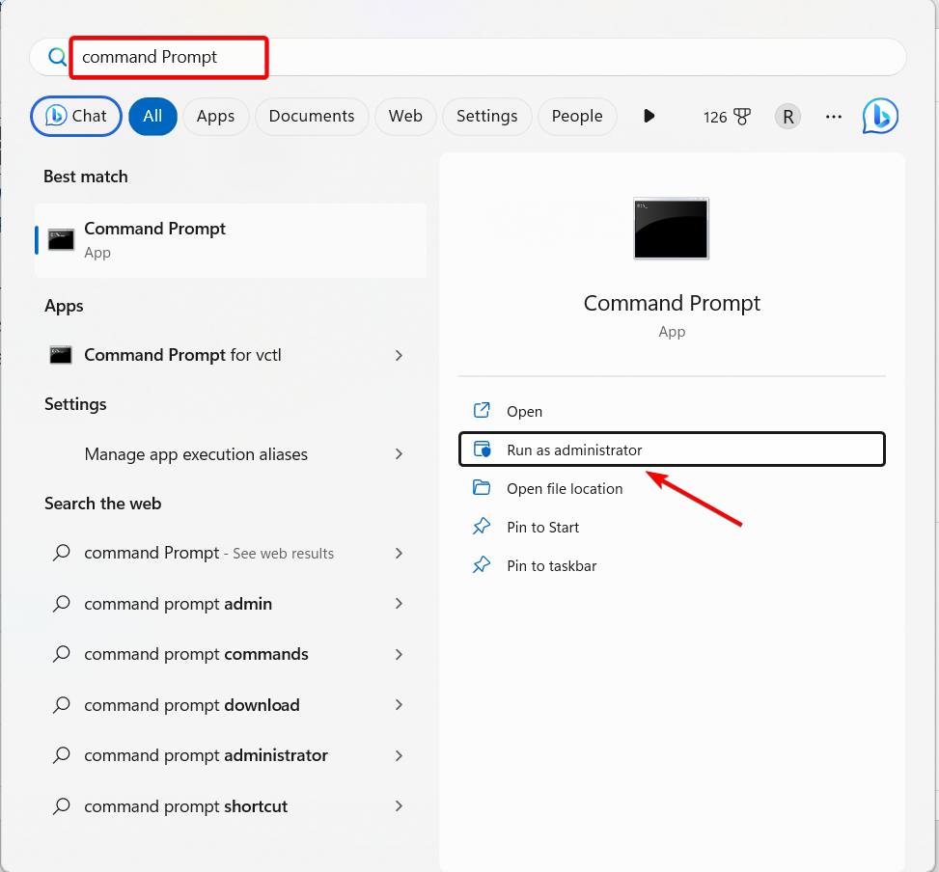Image resolution: width=939 pixels, height=872 pixels.
Task: Choose Pin to taskbar
Action: [x=672, y=565]
